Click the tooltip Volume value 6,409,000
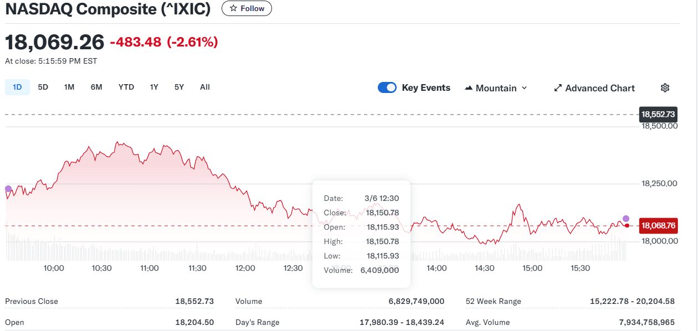The width and height of the screenshot is (698, 331). 379,270
